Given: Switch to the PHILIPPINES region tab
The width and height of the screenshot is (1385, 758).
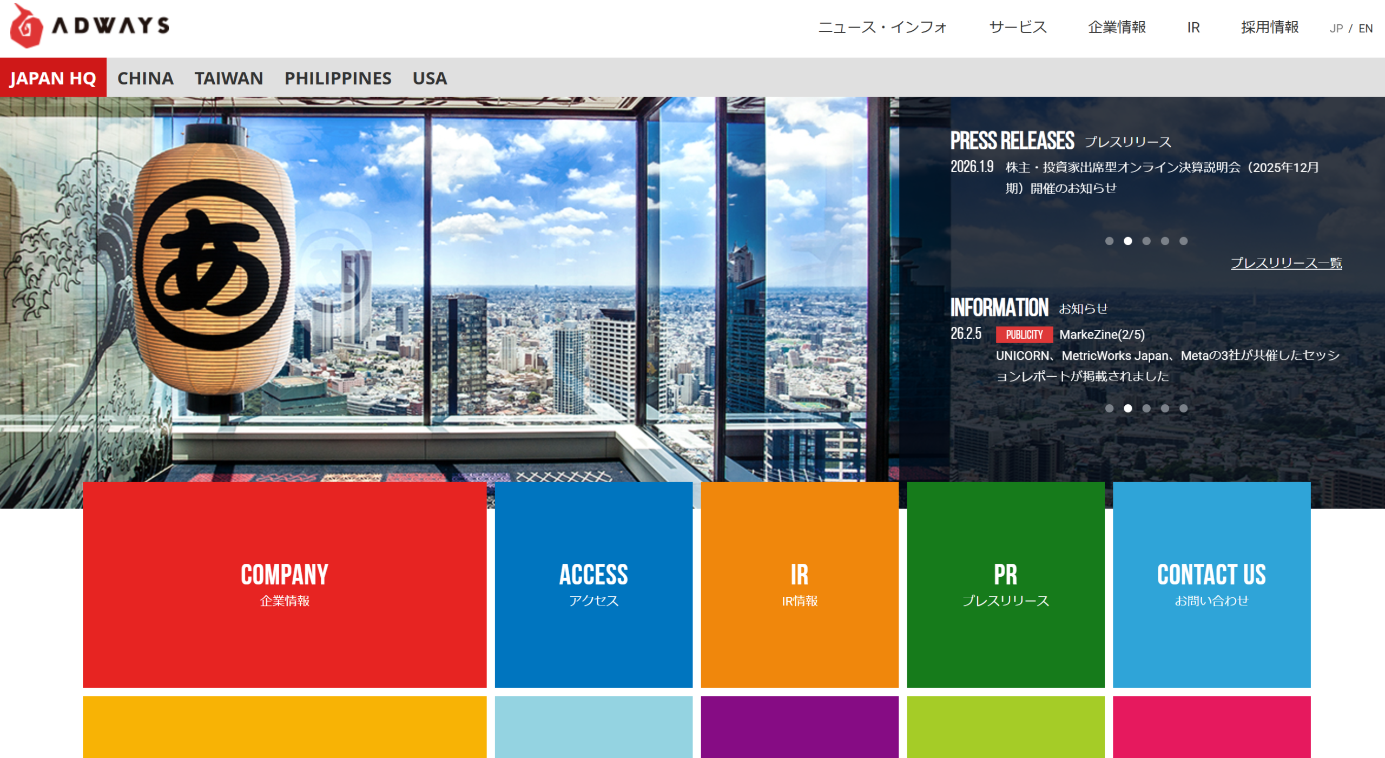Looking at the screenshot, I should click(x=338, y=78).
